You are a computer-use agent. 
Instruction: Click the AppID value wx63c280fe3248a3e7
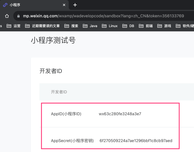pos(120,114)
